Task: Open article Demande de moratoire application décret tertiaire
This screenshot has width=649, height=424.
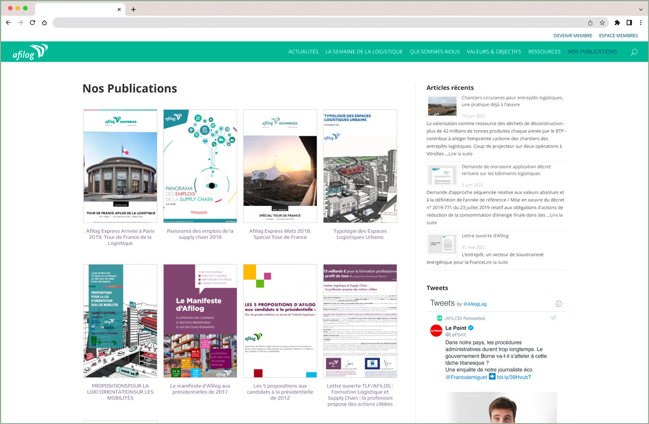Action: [x=506, y=170]
